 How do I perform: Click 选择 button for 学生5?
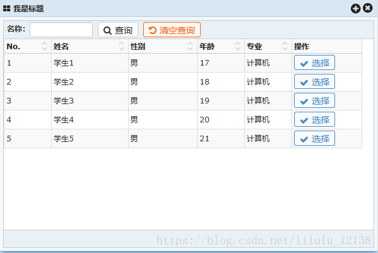coord(314,138)
